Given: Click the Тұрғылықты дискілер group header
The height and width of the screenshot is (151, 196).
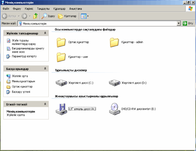Looking at the screenshot, I should coord(71,70).
